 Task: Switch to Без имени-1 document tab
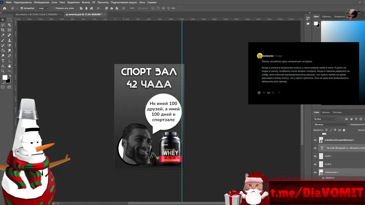click(37, 14)
